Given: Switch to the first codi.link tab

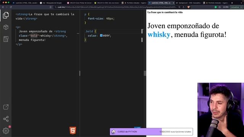Looking at the screenshot, I should click(25, 3).
